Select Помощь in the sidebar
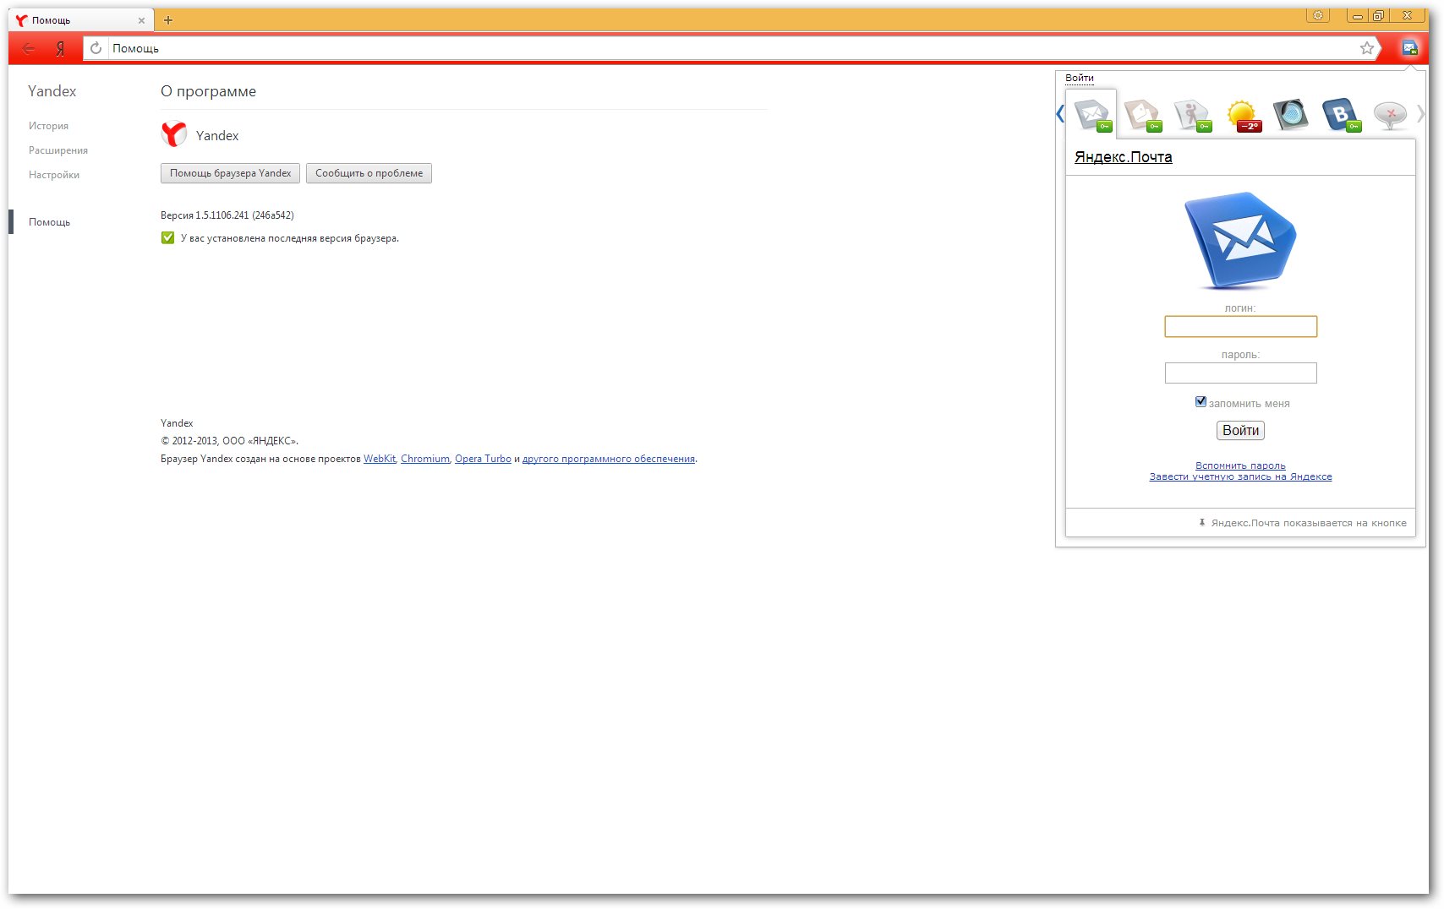The image size is (1444, 909). pyautogui.click(x=49, y=222)
